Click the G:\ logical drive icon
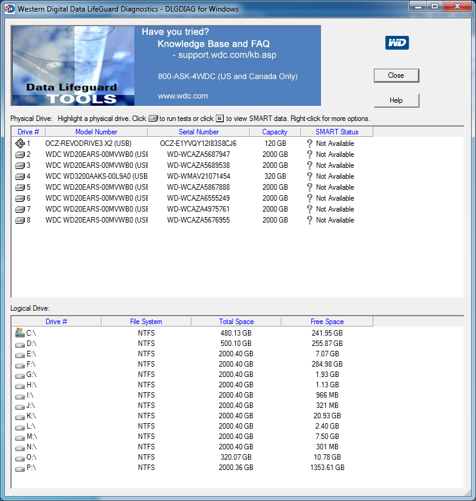This screenshot has height=501, width=476. 20,376
